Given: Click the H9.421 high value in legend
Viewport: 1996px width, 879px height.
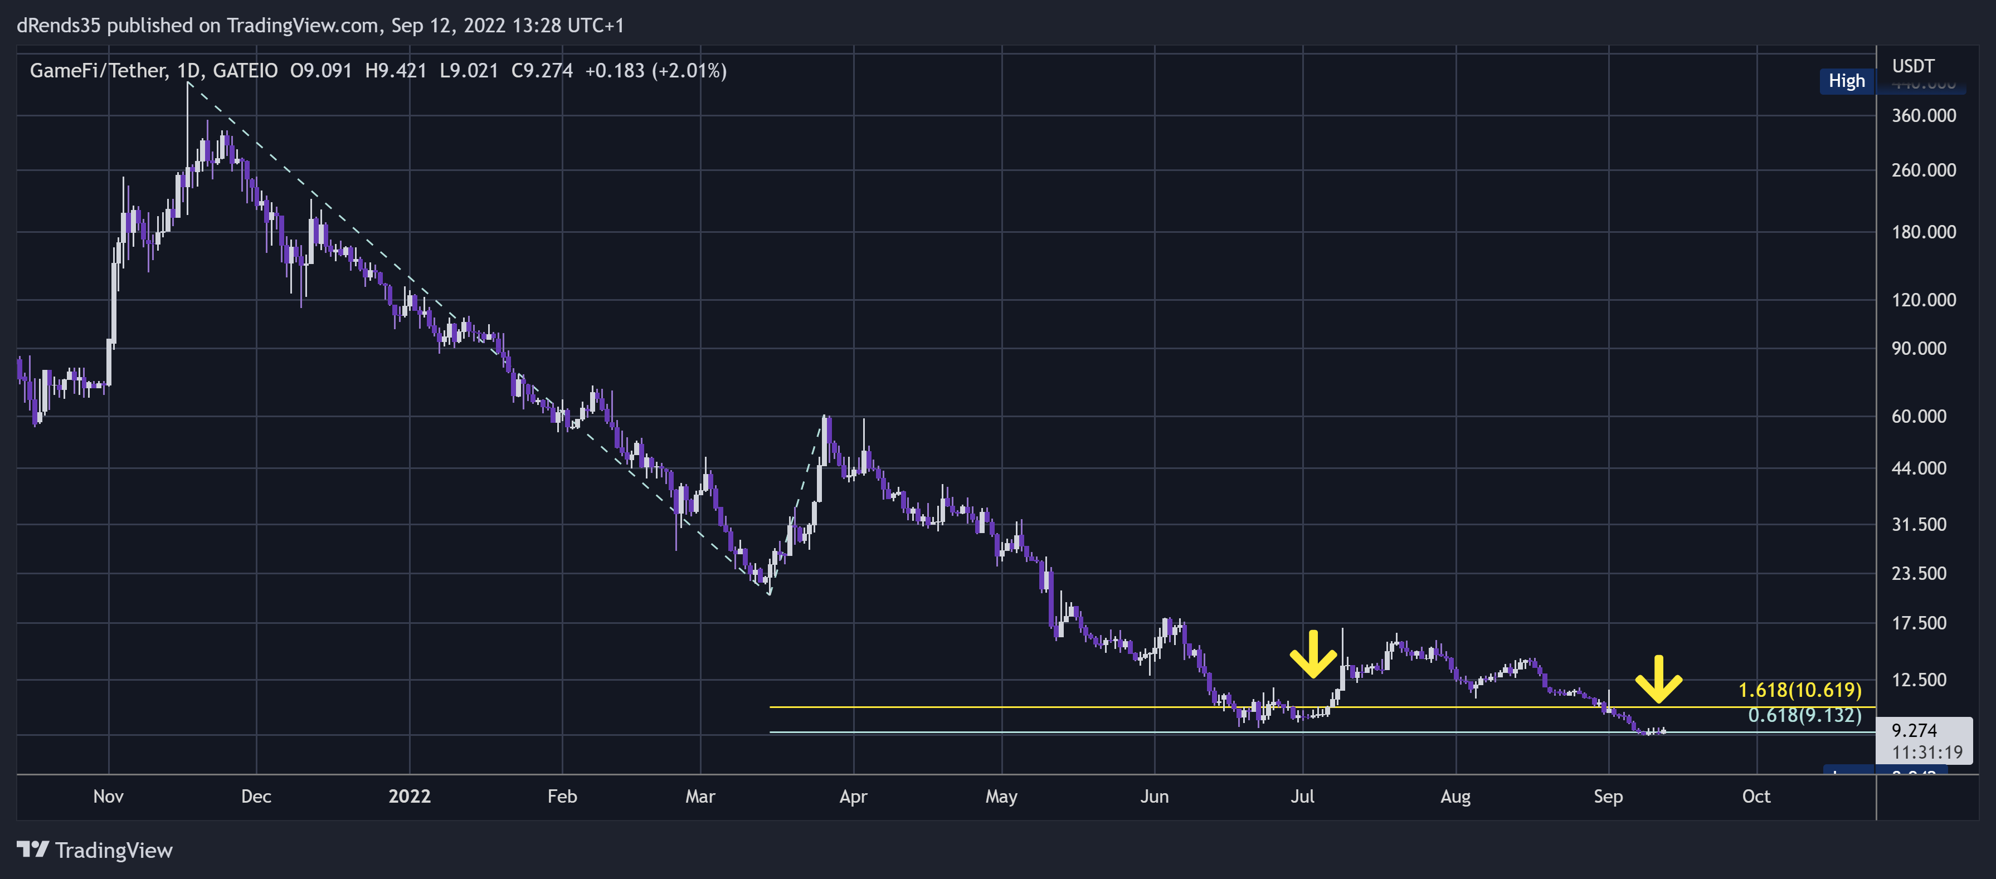Looking at the screenshot, I should tap(395, 71).
